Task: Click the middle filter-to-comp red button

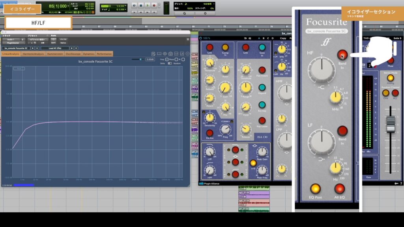Action: click(x=235, y=162)
